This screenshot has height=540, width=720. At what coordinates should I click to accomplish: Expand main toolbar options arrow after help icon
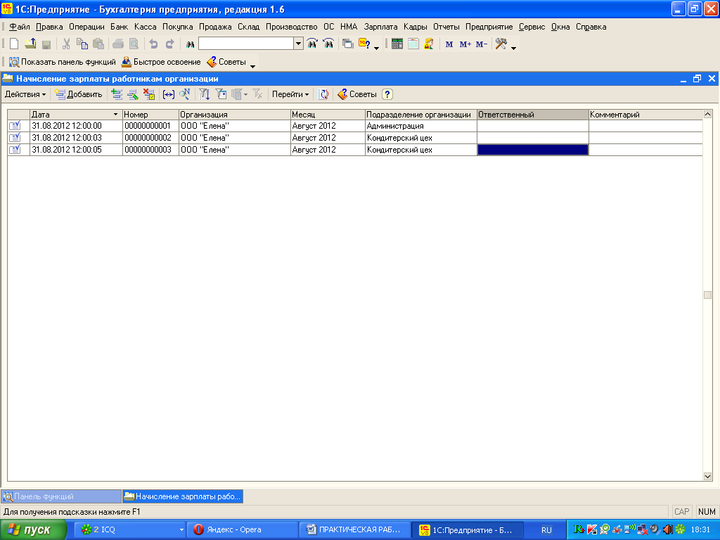coord(377,49)
